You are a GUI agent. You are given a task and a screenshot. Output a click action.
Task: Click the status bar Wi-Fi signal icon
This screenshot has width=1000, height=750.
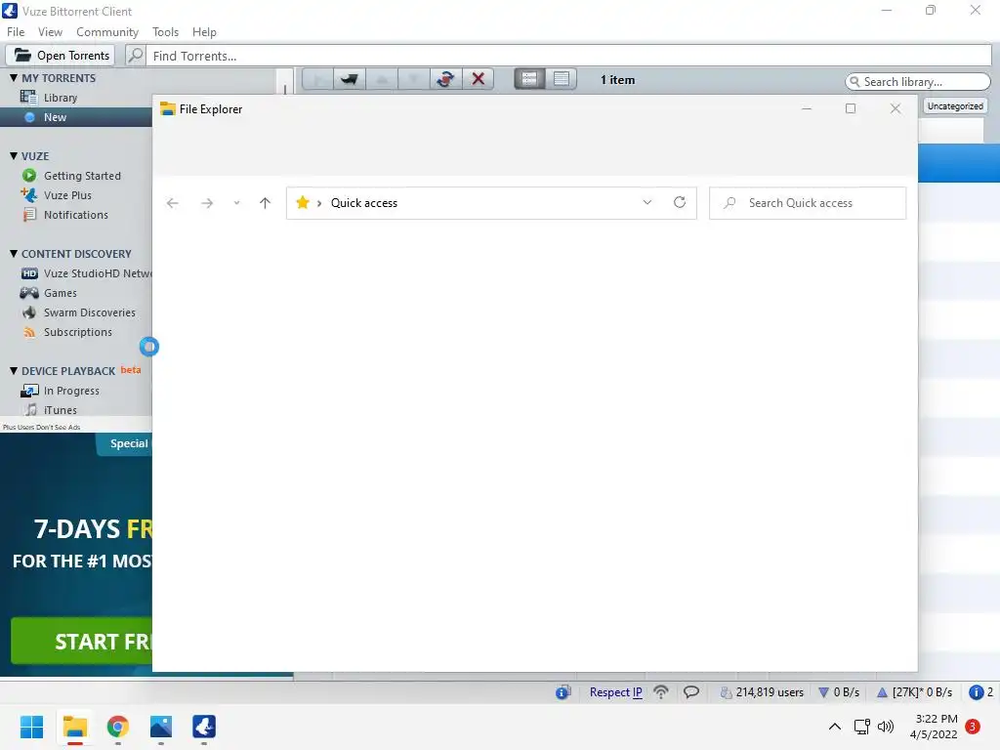pyautogui.click(x=661, y=691)
